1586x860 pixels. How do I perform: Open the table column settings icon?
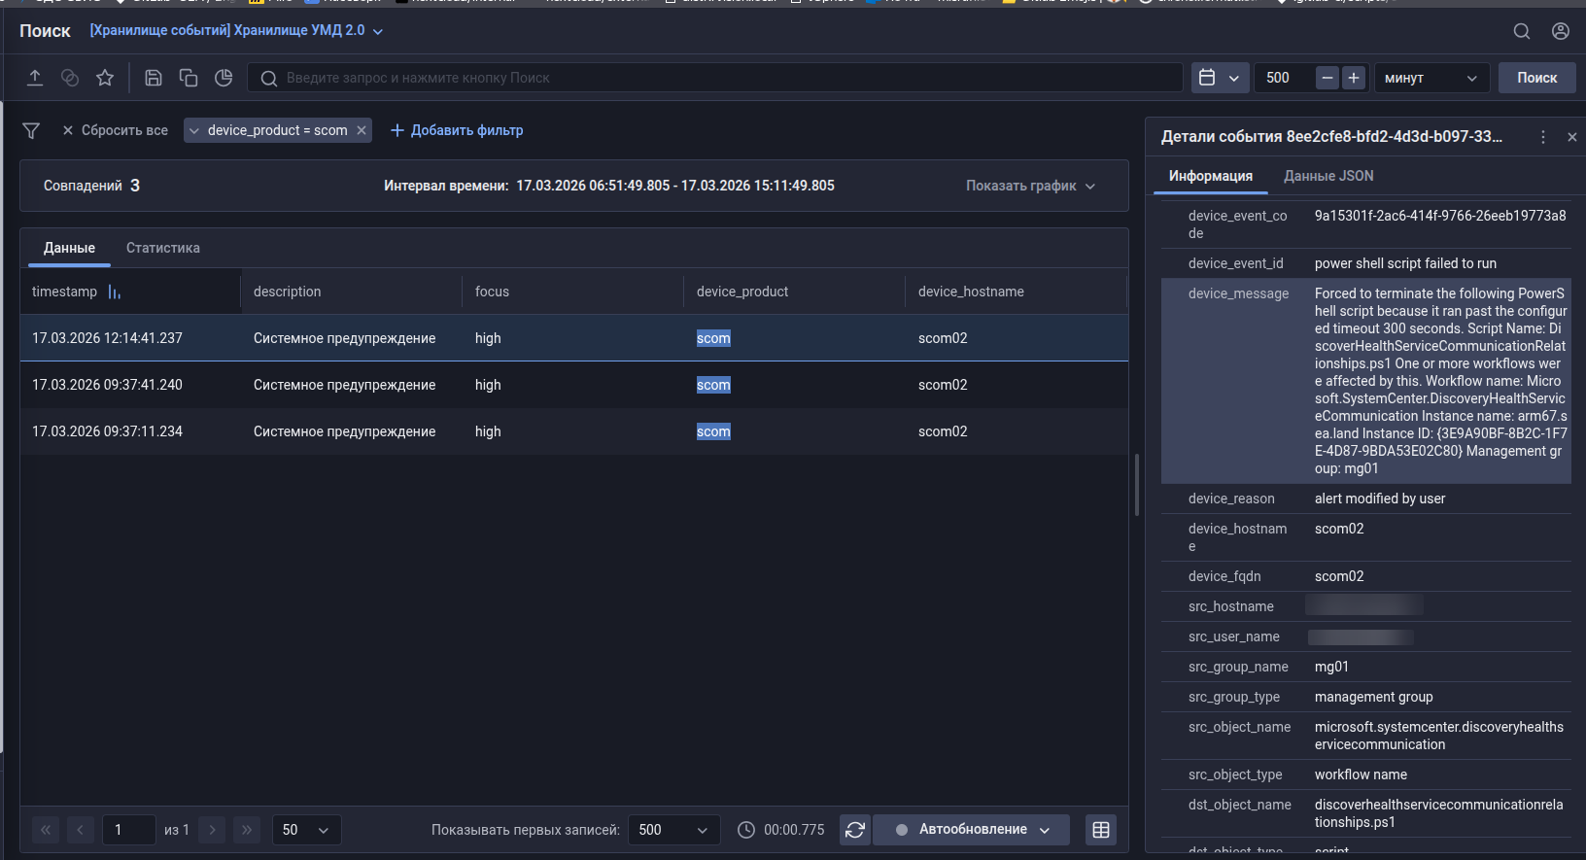[x=1101, y=830]
